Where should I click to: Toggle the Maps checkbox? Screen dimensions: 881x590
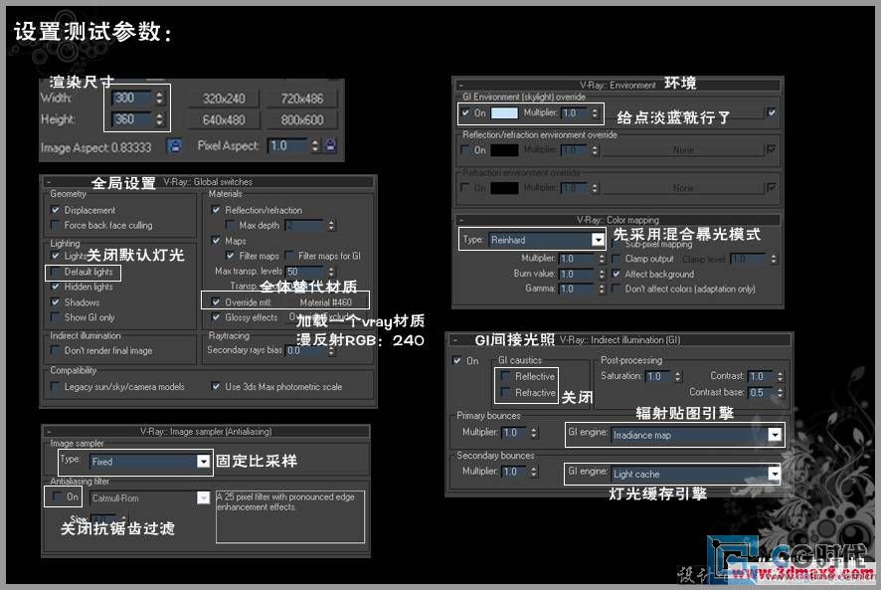click(216, 241)
